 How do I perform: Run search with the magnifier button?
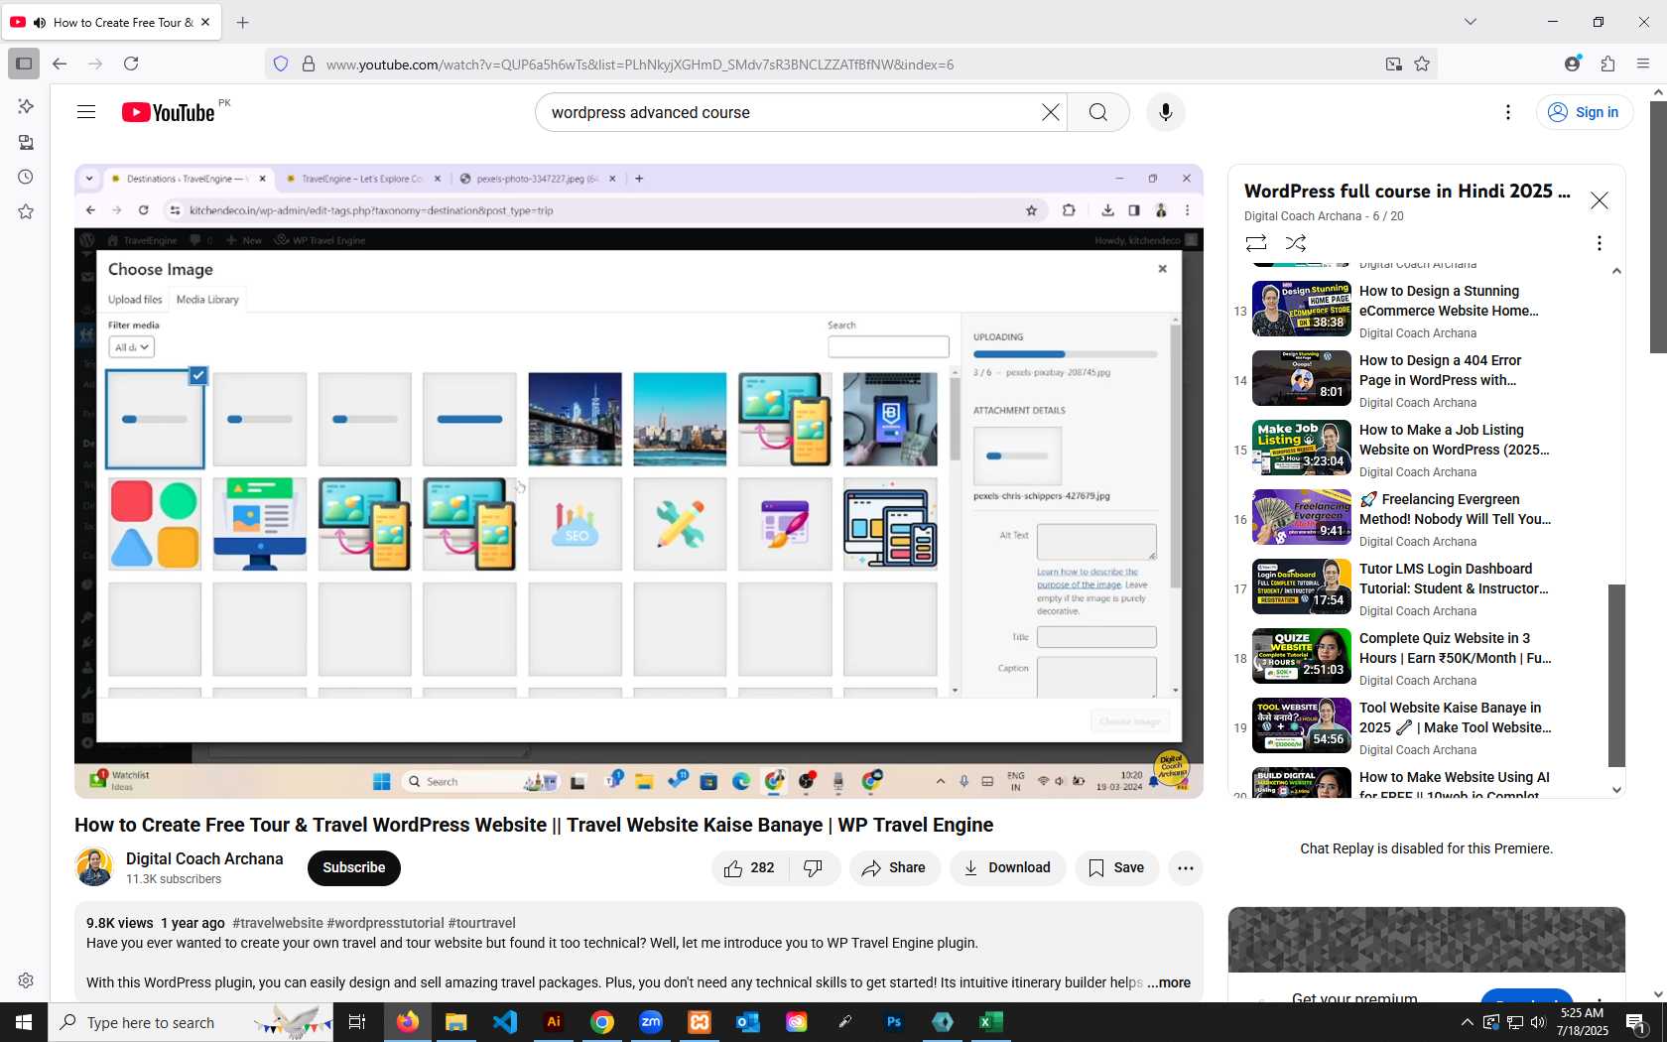click(x=1097, y=112)
